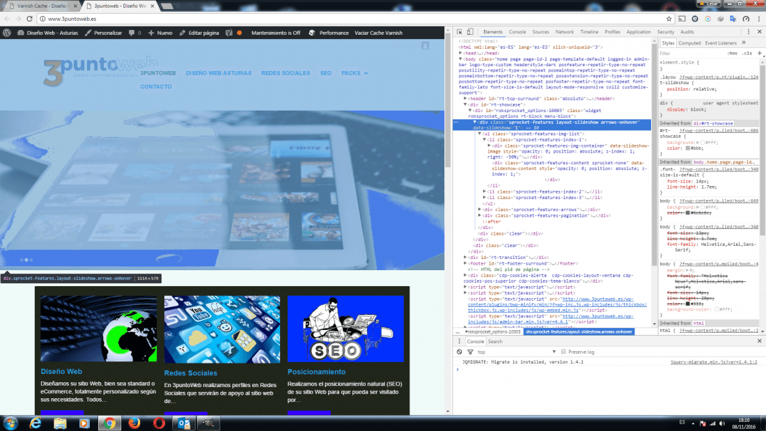Open Outlook from the taskbar

[x=184, y=423]
